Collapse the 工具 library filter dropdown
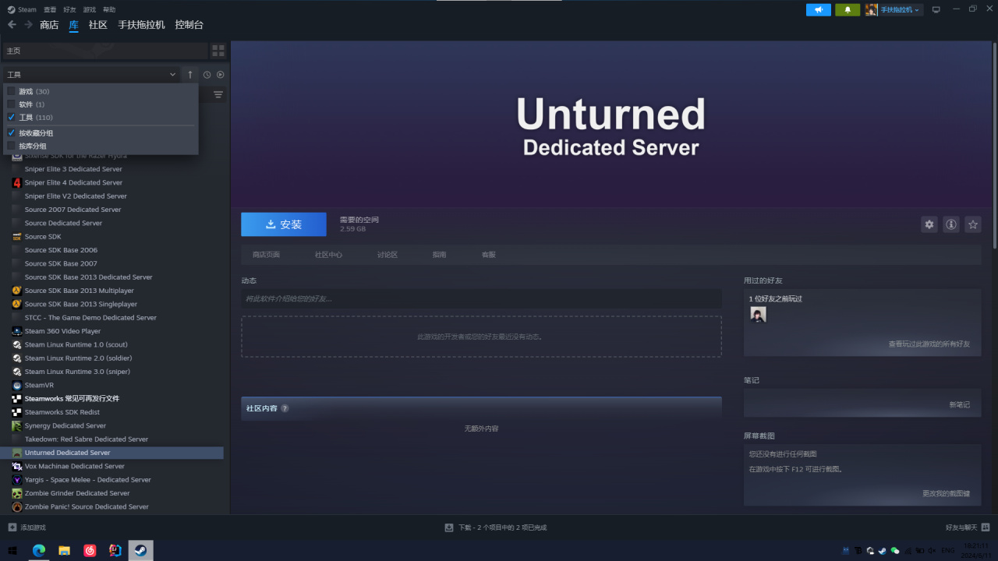998x561 pixels. click(91, 75)
